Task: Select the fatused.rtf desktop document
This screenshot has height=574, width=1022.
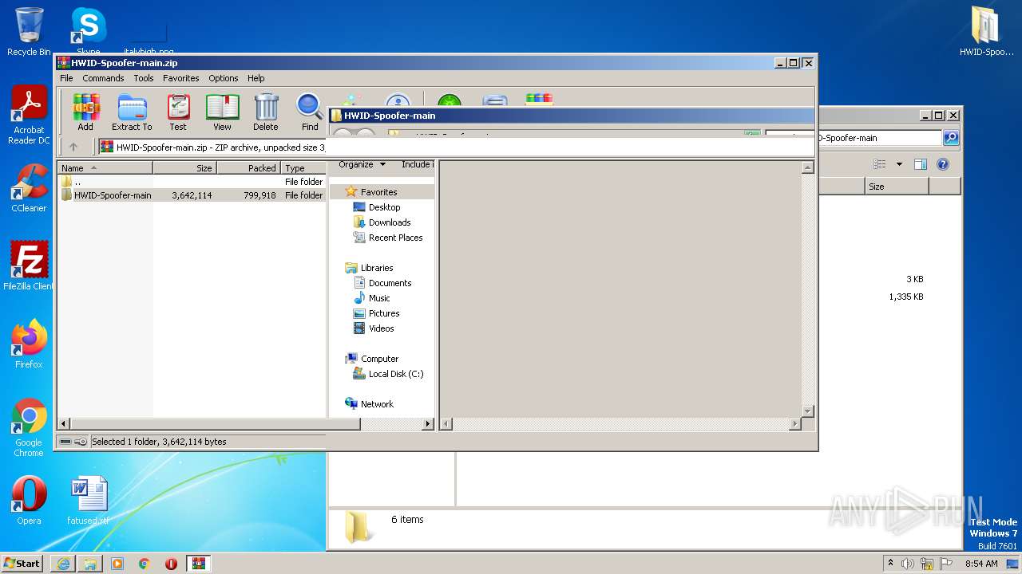Action: (89, 501)
